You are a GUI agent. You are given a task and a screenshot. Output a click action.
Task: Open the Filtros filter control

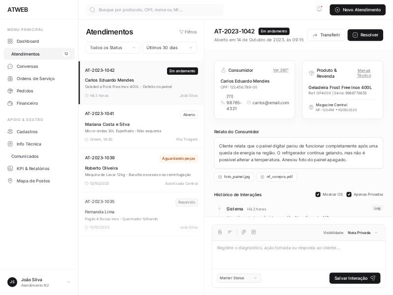[188, 32]
